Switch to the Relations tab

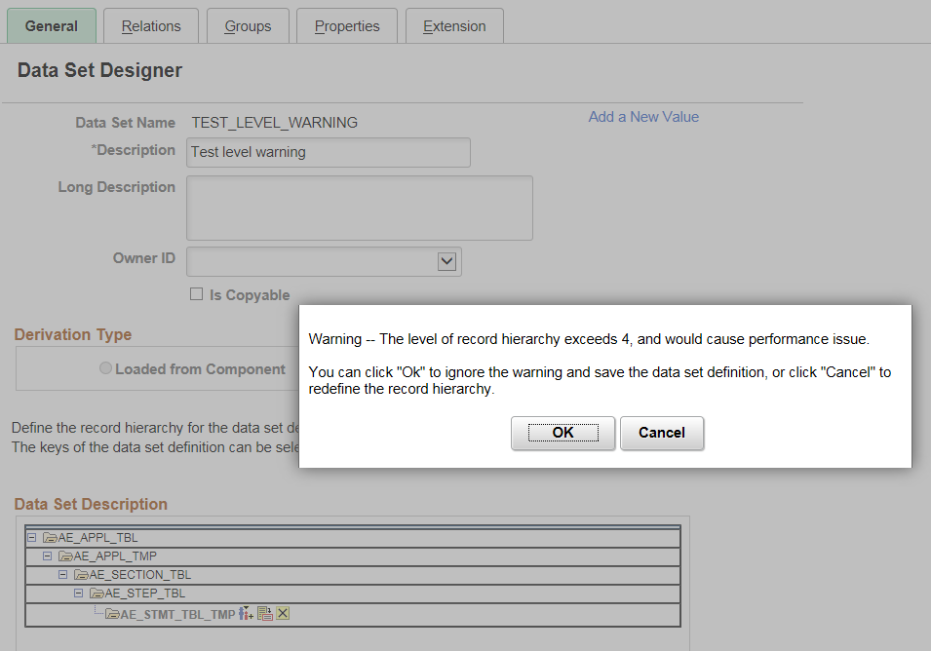[x=151, y=26]
